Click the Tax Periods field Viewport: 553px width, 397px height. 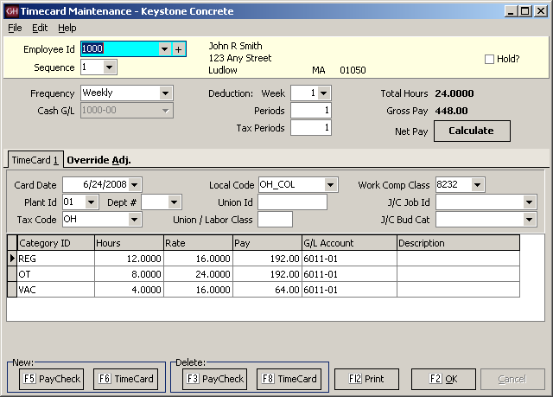311,127
